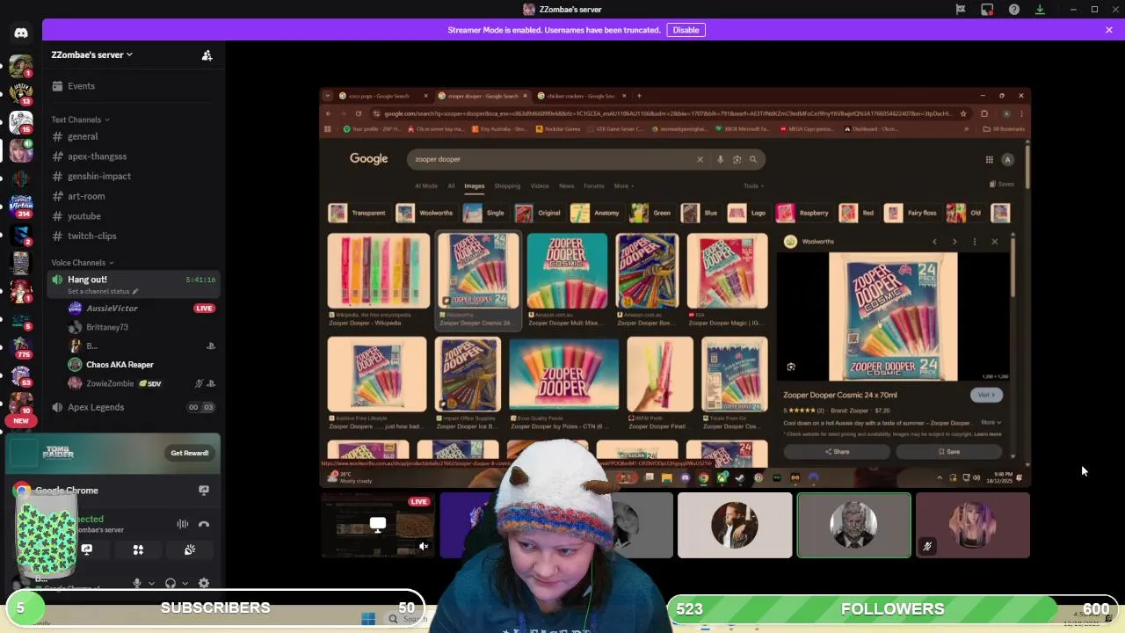Select the AussieVictor live user entry
This screenshot has height=633, width=1125.
click(141, 309)
